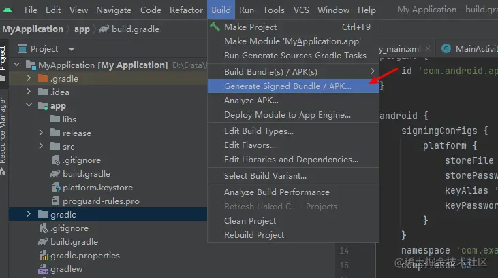Click the Android Studio logo icon
This screenshot has width=498, height=278.
pyautogui.click(x=8, y=10)
